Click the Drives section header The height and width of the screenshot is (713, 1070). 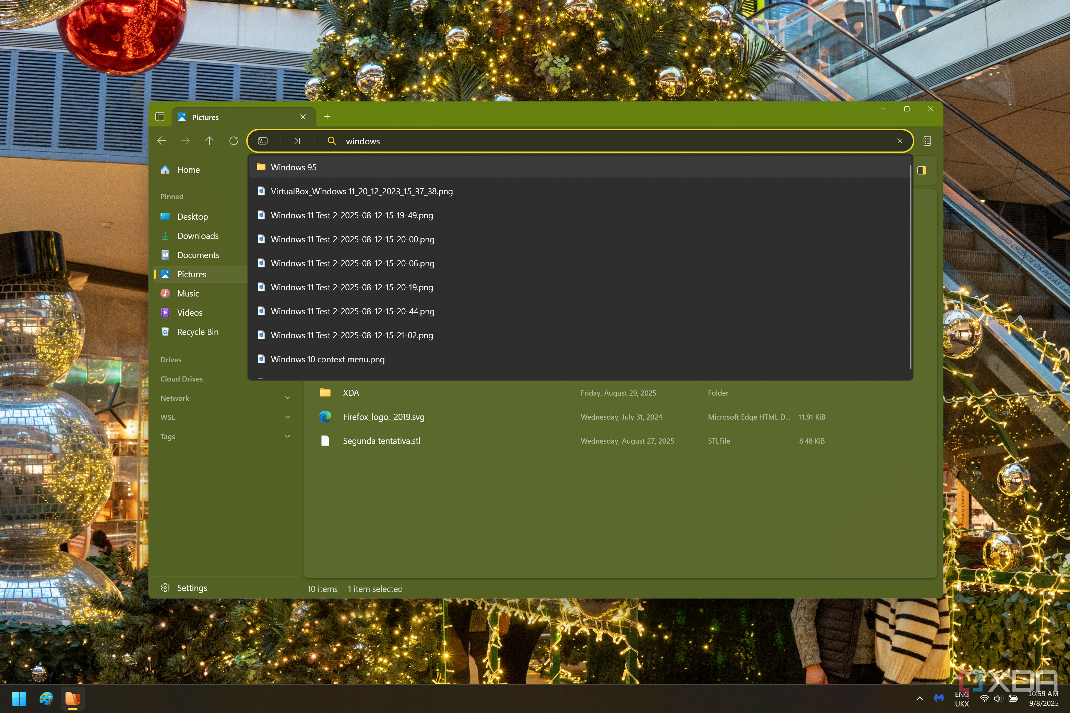(170, 360)
